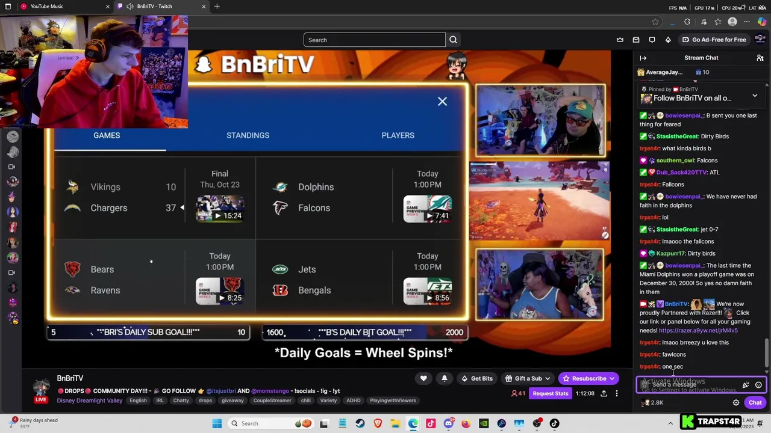Open browser Settings and more ellipsis
This screenshot has width=771, height=433.
(748, 22)
